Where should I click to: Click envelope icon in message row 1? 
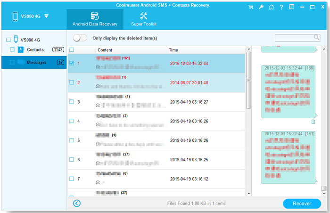tap(98, 67)
